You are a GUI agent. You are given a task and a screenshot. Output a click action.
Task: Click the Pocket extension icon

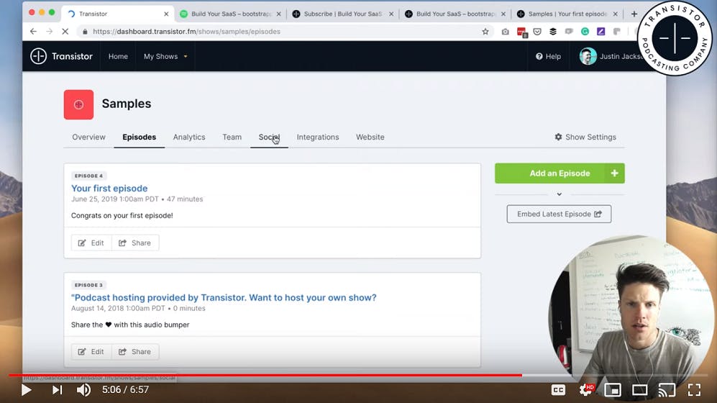(537, 32)
